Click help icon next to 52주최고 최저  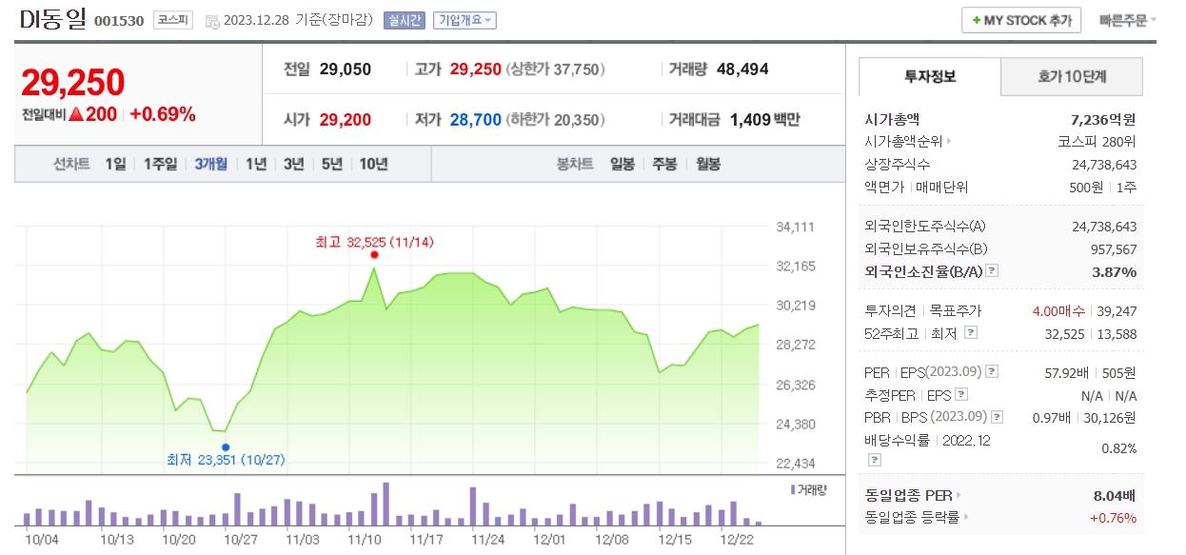(971, 333)
